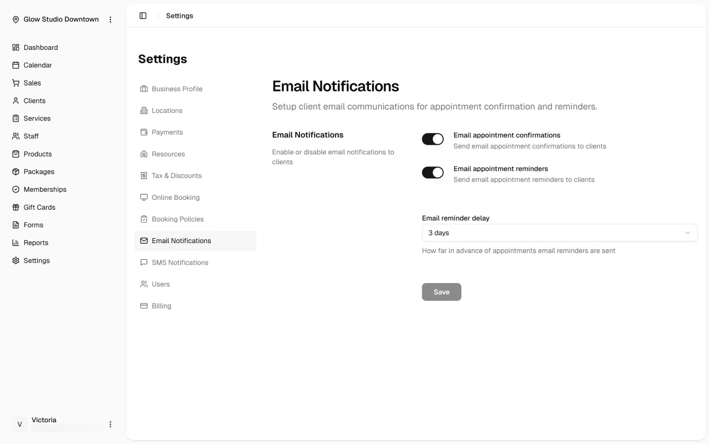Disable email appointment confirmations toggle

433,139
